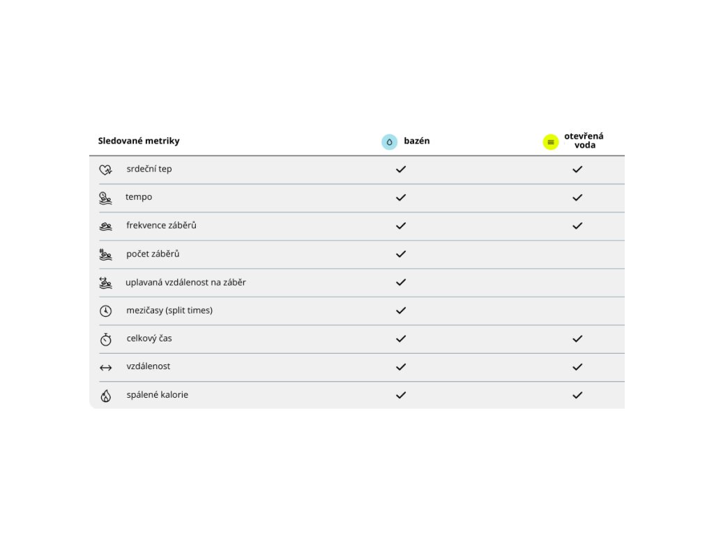This screenshot has width=714, height=535.
Task: Click the otevřená voda checkmark for tempo
Action: point(577,198)
